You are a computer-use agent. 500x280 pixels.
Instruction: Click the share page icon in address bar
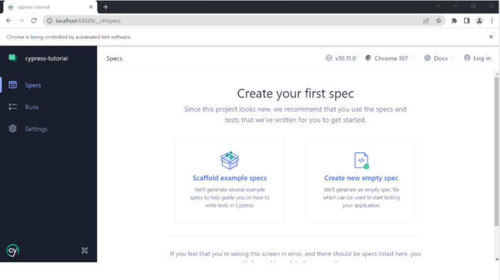(426, 20)
